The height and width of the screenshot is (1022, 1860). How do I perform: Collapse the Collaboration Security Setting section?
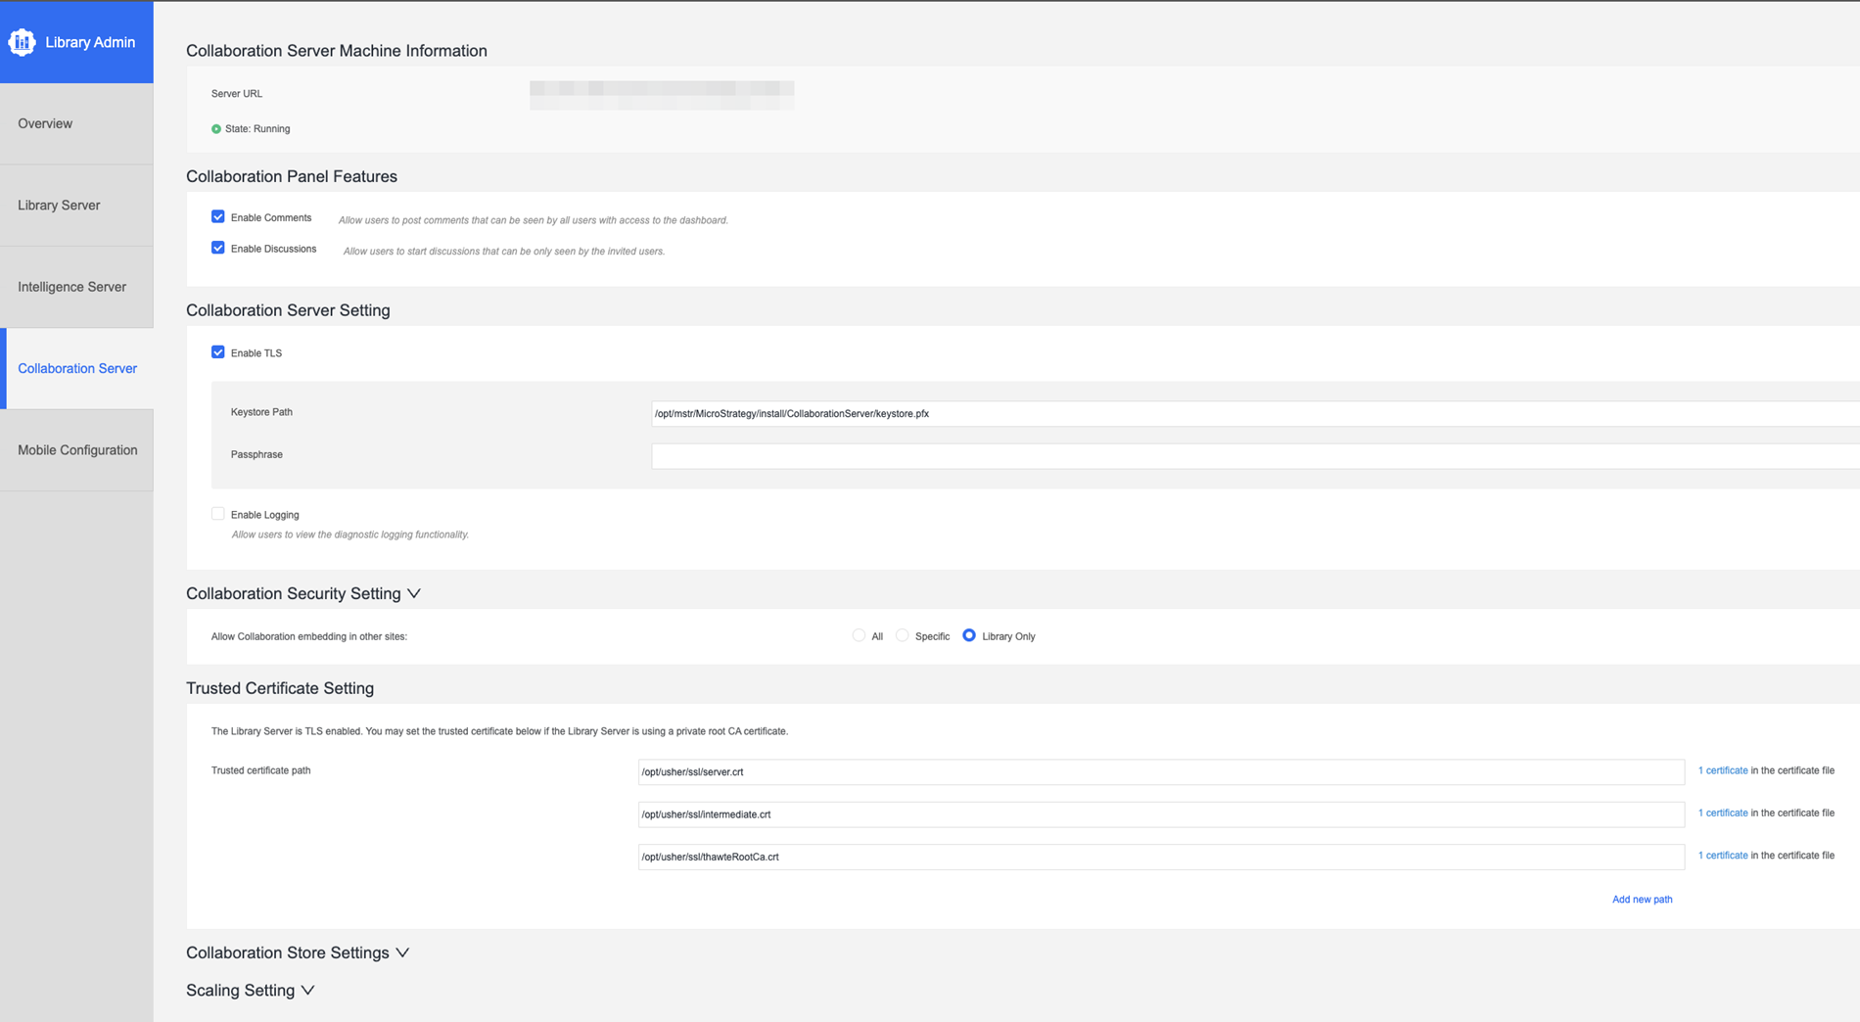(x=414, y=594)
